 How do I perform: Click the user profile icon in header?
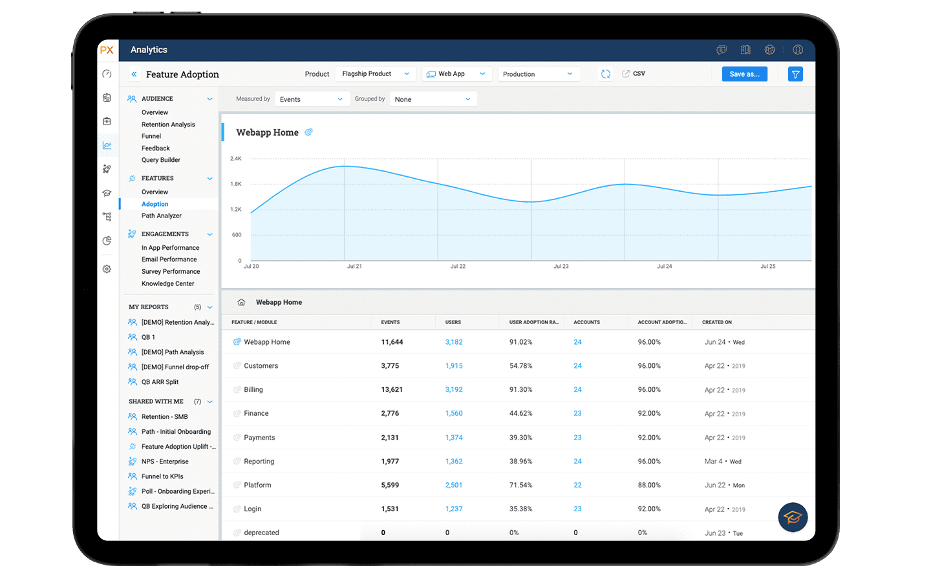pos(798,50)
